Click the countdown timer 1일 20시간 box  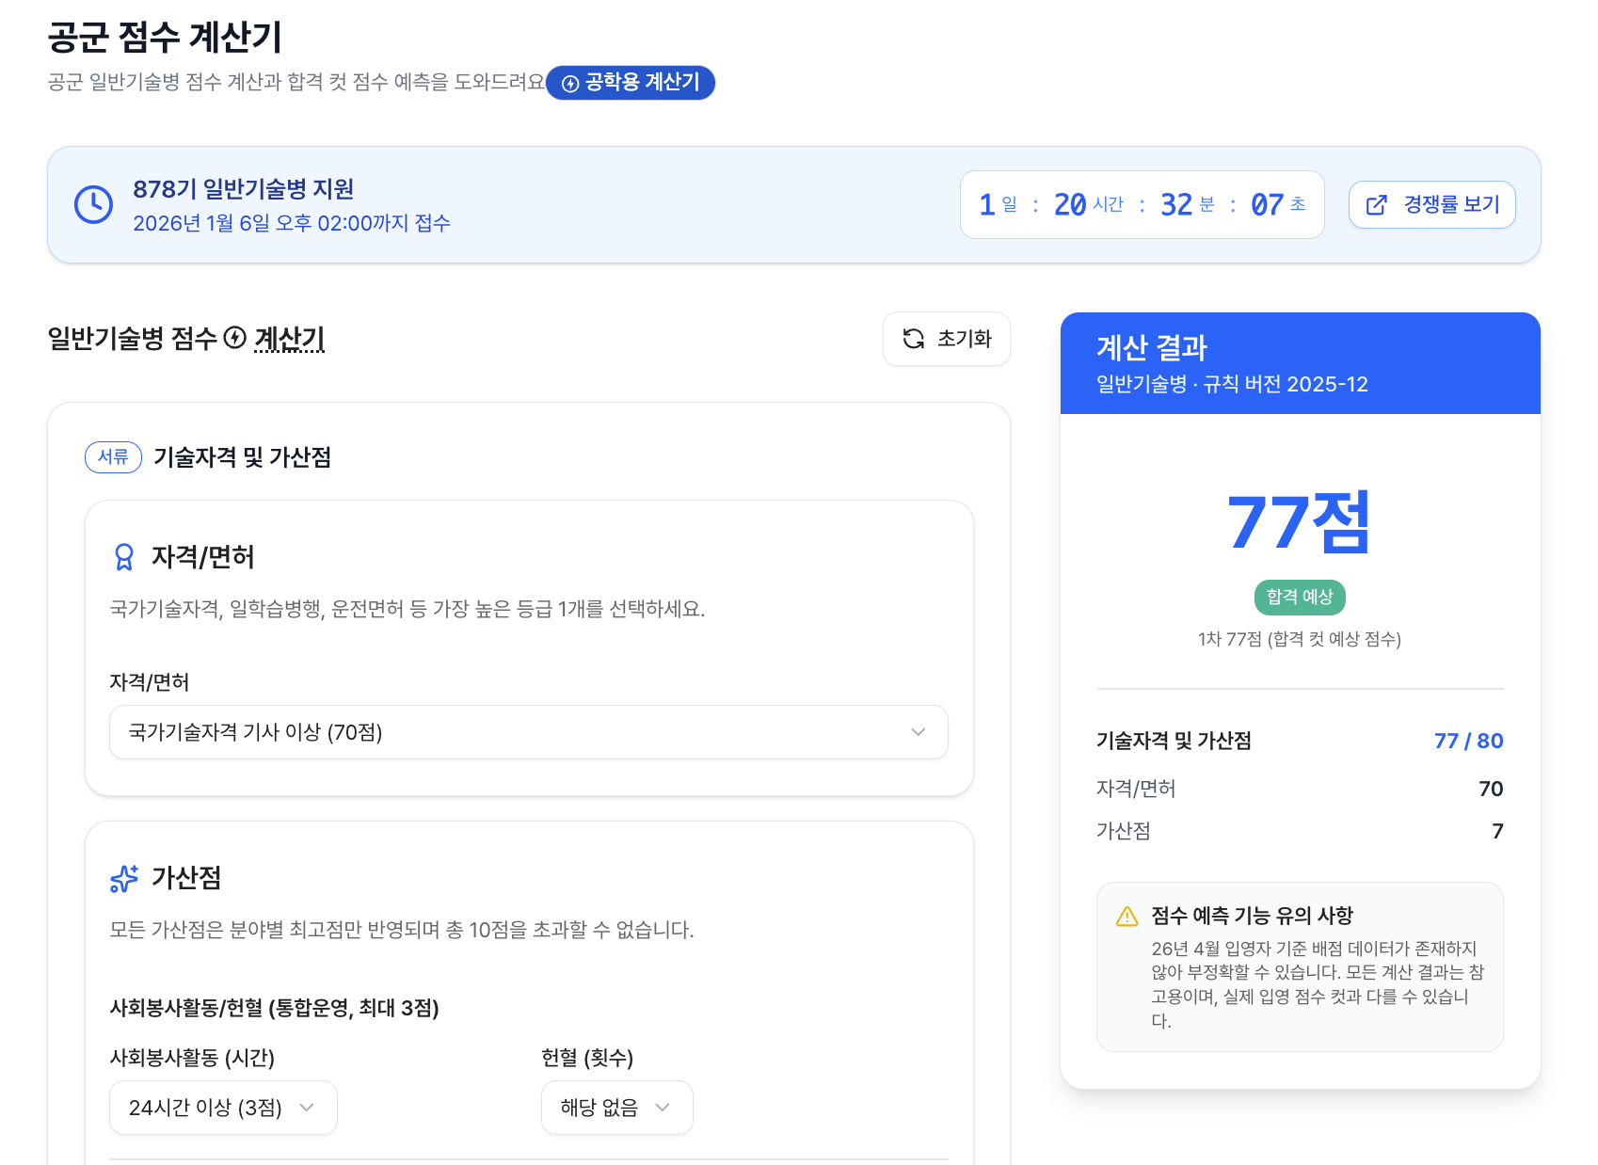point(1142,204)
